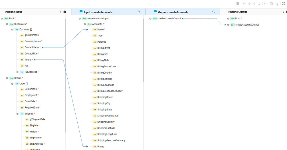Click the curved drop arrow toolbar icon

pyautogui.click(x=277, y=4)
